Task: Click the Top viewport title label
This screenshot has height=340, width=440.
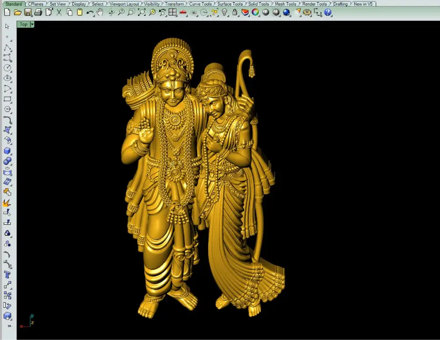Action: click(x=24, y=24)
